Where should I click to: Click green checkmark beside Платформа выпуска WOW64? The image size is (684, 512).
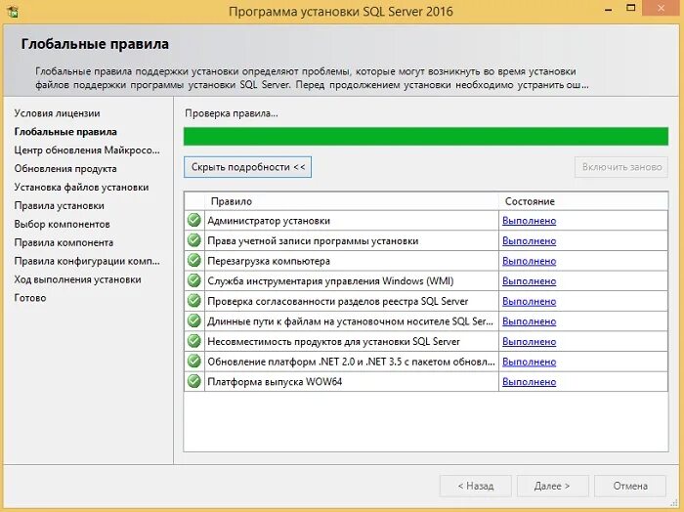194,381
